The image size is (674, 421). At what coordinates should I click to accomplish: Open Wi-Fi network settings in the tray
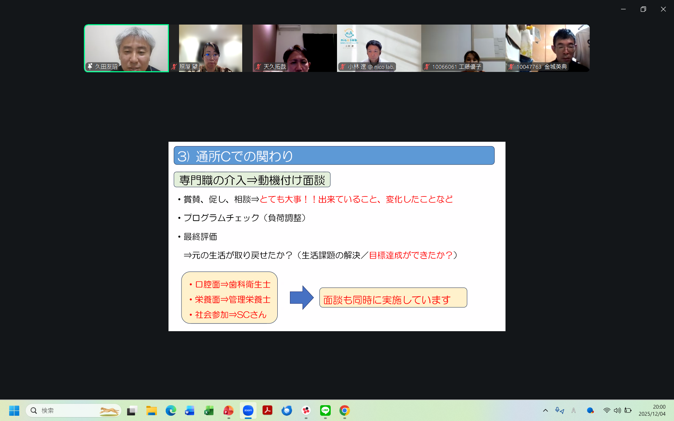(x=607, y=410)
